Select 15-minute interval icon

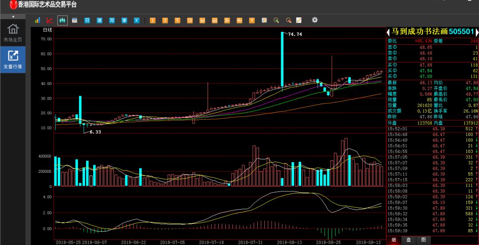[x=190, y=20]
